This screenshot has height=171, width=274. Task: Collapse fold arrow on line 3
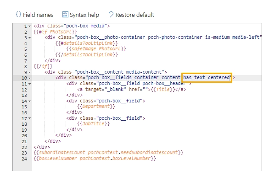point(29,37)
